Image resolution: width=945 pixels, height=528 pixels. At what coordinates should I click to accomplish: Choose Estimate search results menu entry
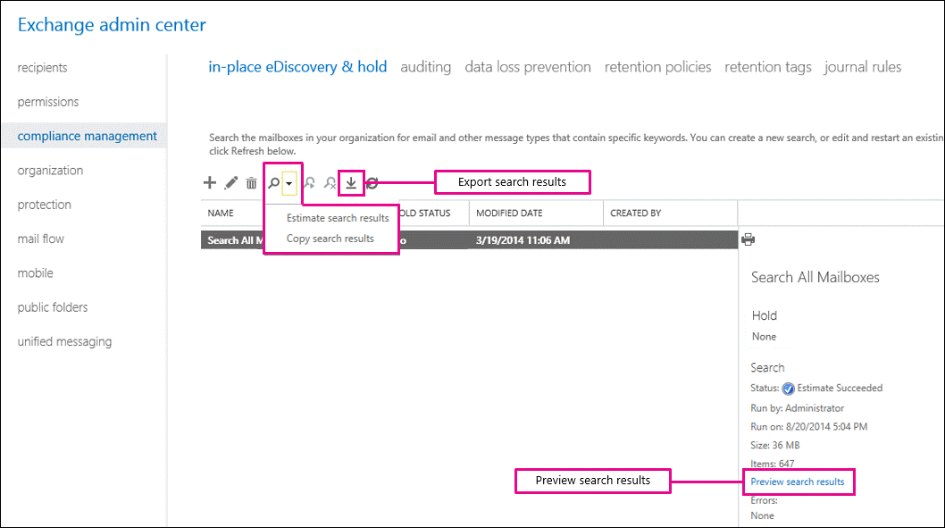point(338,218)
